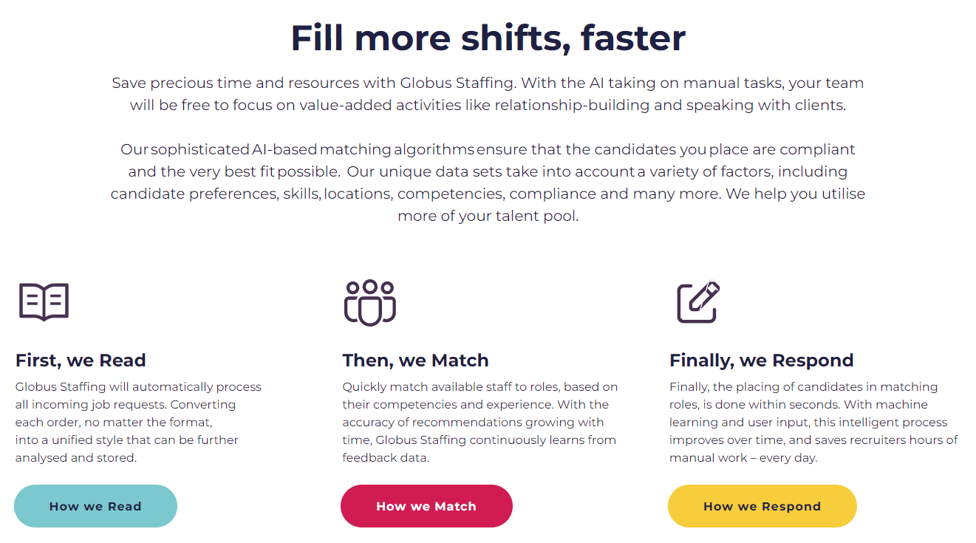Click the 'Then, we Match' heading

tap(415, 360)
